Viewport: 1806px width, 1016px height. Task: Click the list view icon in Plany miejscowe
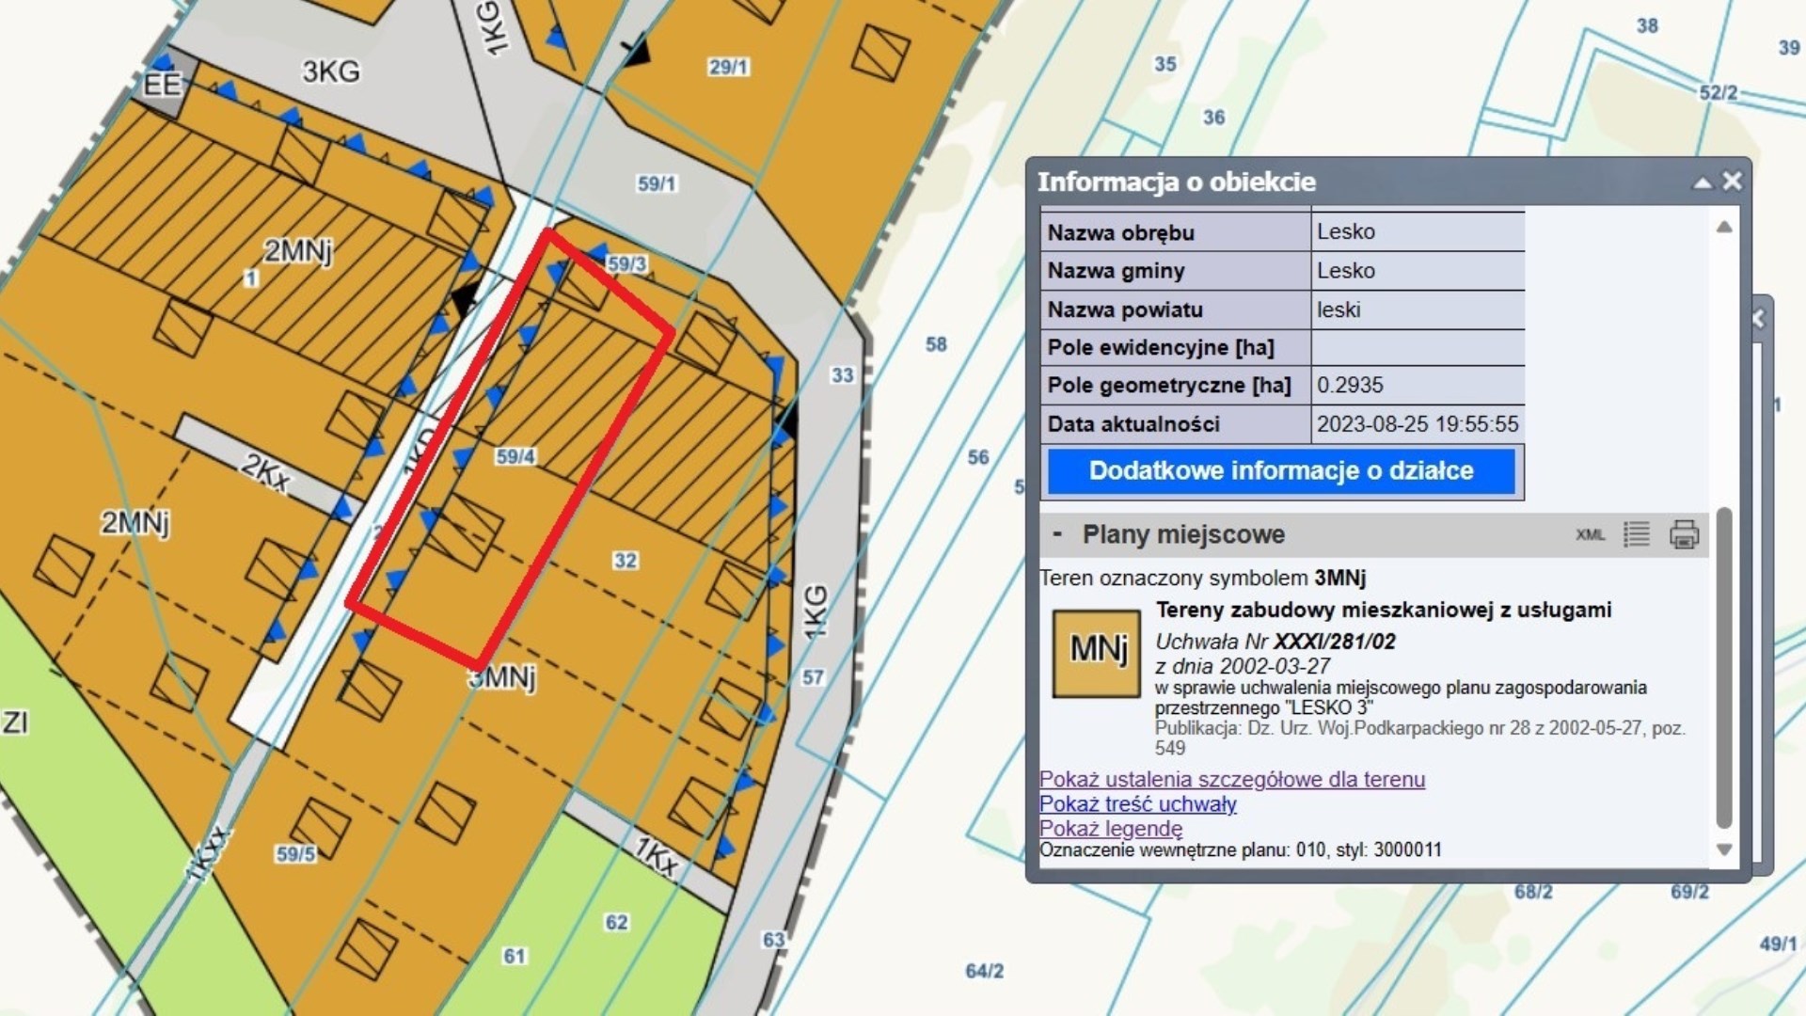(1636, 534)
